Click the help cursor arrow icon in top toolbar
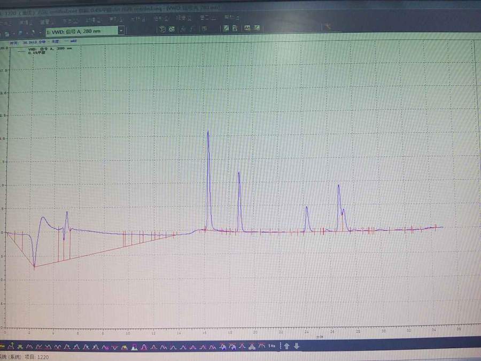Viewport: 481px width, 361px height. click(327, 27)
